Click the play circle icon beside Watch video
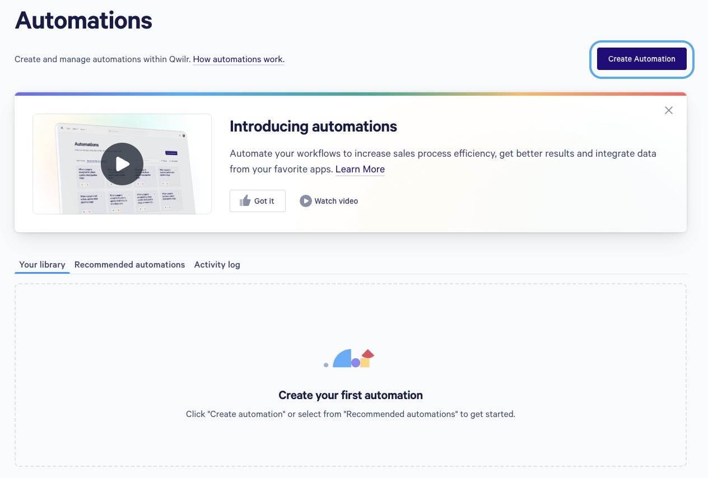The image size is (708, 478). click(x=305, y=201)
